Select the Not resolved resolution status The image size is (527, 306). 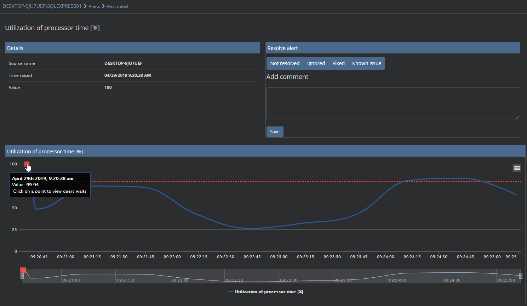tap(284, 63)
